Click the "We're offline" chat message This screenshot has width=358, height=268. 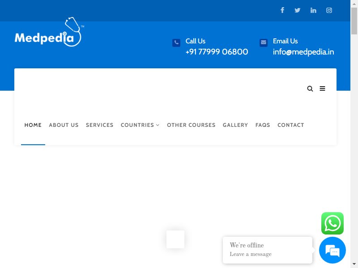point(247,245)
